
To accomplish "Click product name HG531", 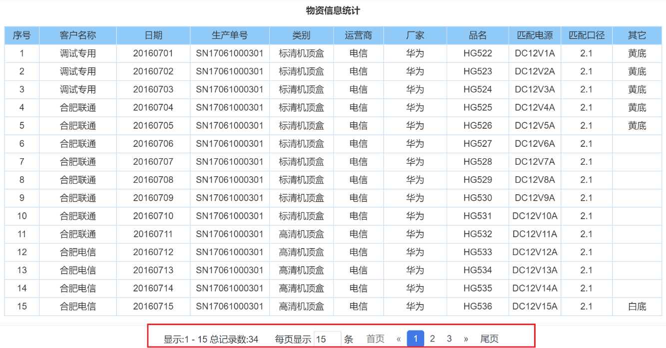I will [x=478, y=216].
